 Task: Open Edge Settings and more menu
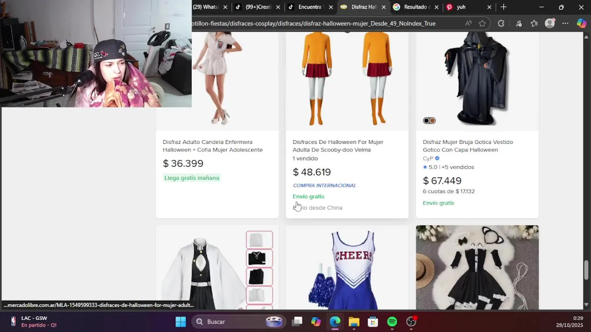566,24
